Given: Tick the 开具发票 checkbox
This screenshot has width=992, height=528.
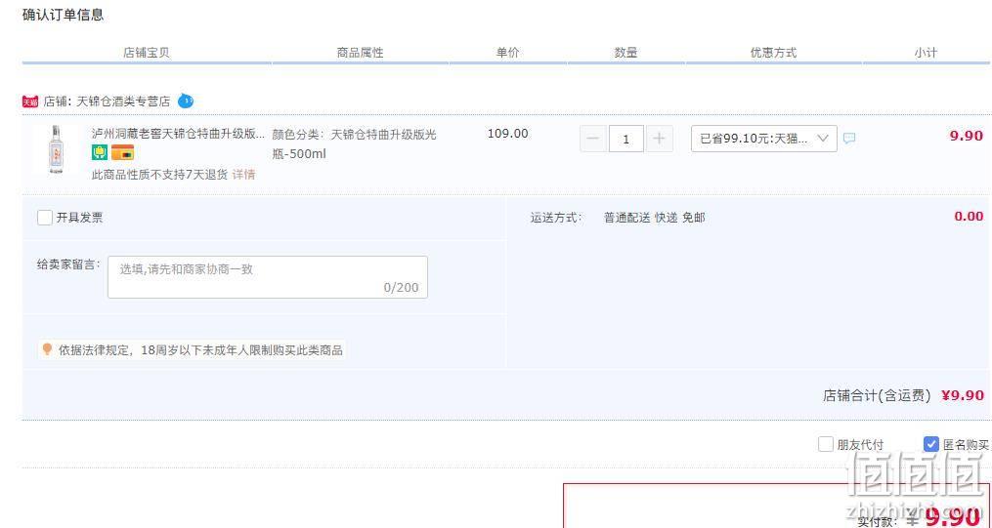Looking at the screenshot, I should 45,218.
